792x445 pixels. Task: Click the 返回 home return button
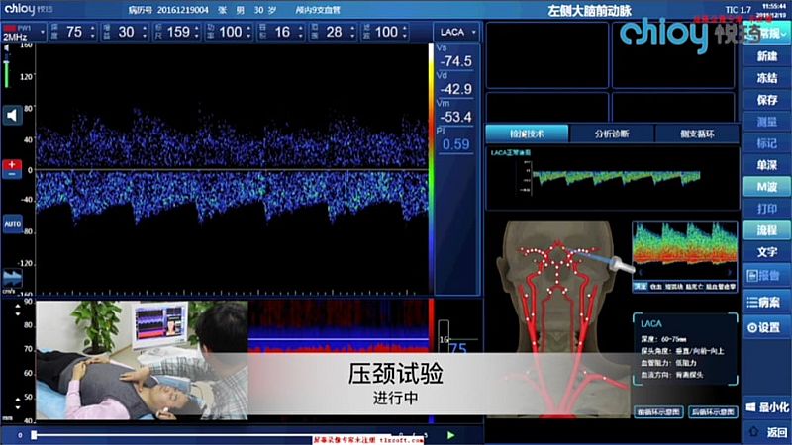point(766,432)
